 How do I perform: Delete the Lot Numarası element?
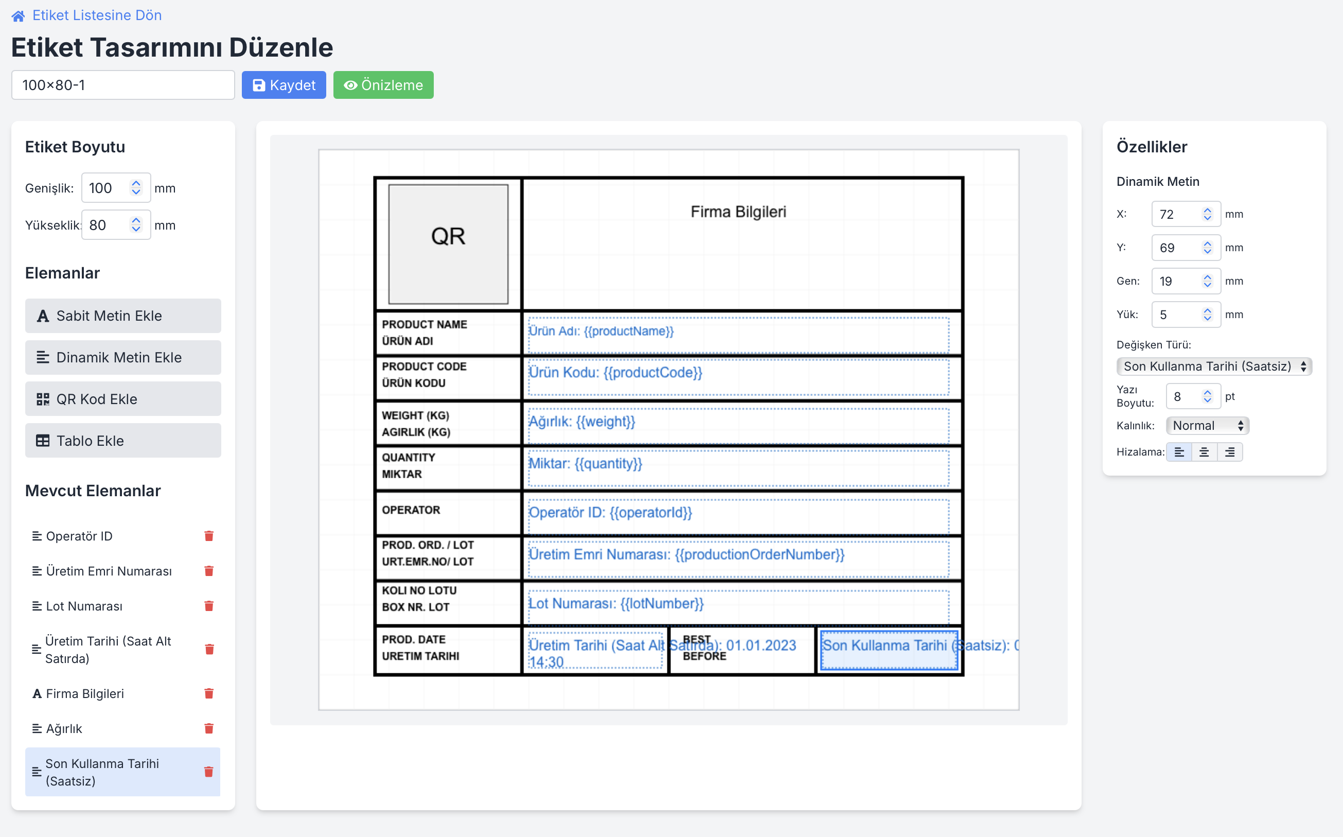click(x=208, y=606)
